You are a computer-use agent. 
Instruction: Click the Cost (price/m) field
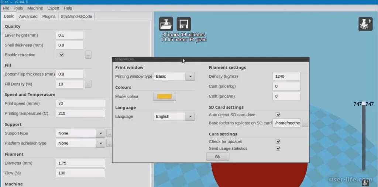[286, 96]
